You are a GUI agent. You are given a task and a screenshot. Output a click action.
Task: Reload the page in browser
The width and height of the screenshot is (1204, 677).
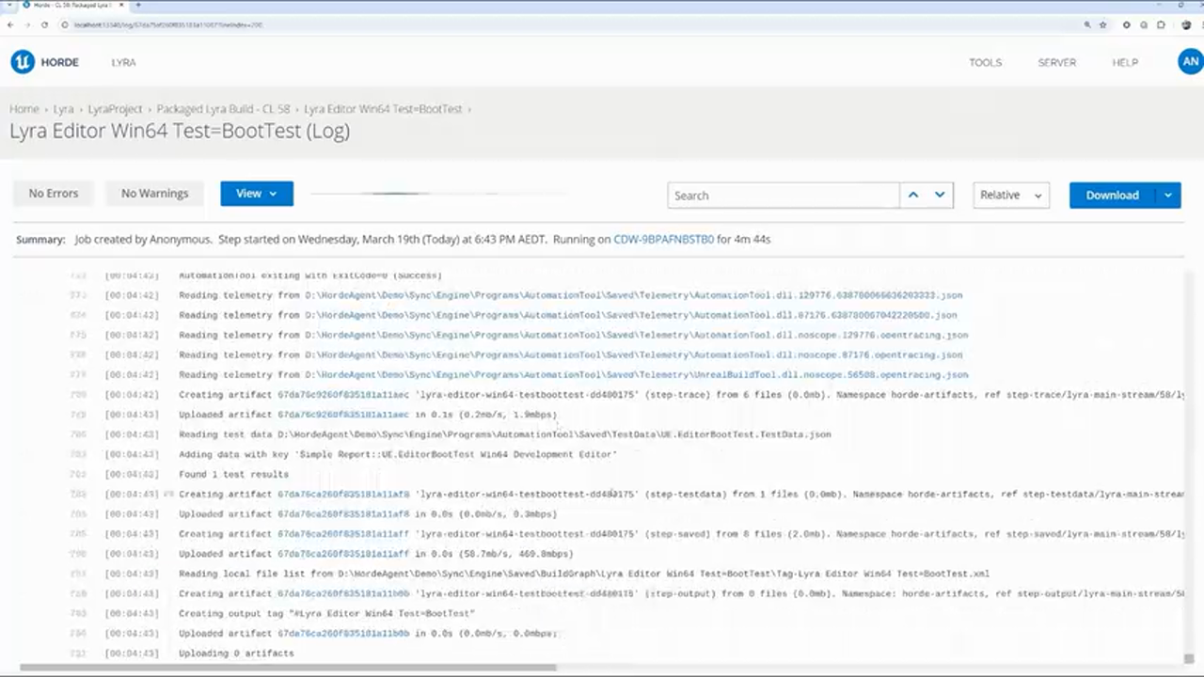[x=45, y=24]
